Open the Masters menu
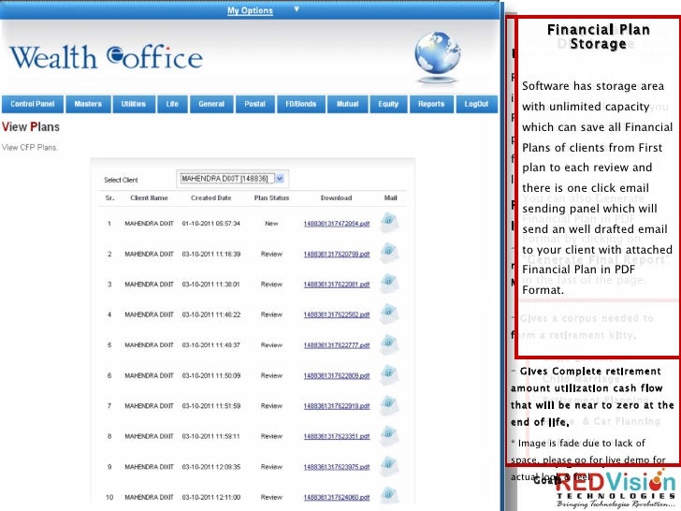 pos(88,104)
